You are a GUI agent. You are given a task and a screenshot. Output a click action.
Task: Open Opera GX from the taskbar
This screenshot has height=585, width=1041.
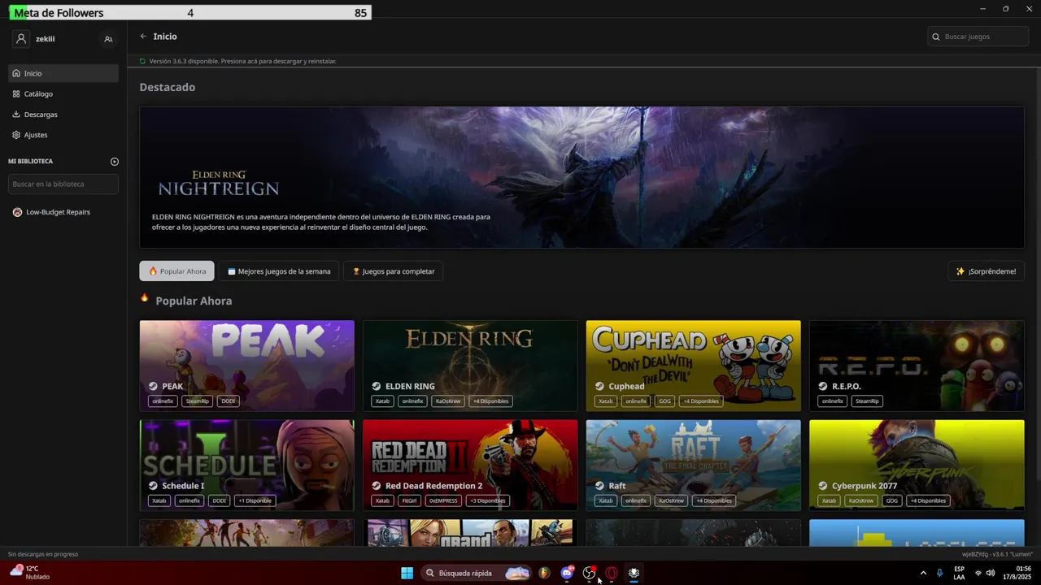612,573
